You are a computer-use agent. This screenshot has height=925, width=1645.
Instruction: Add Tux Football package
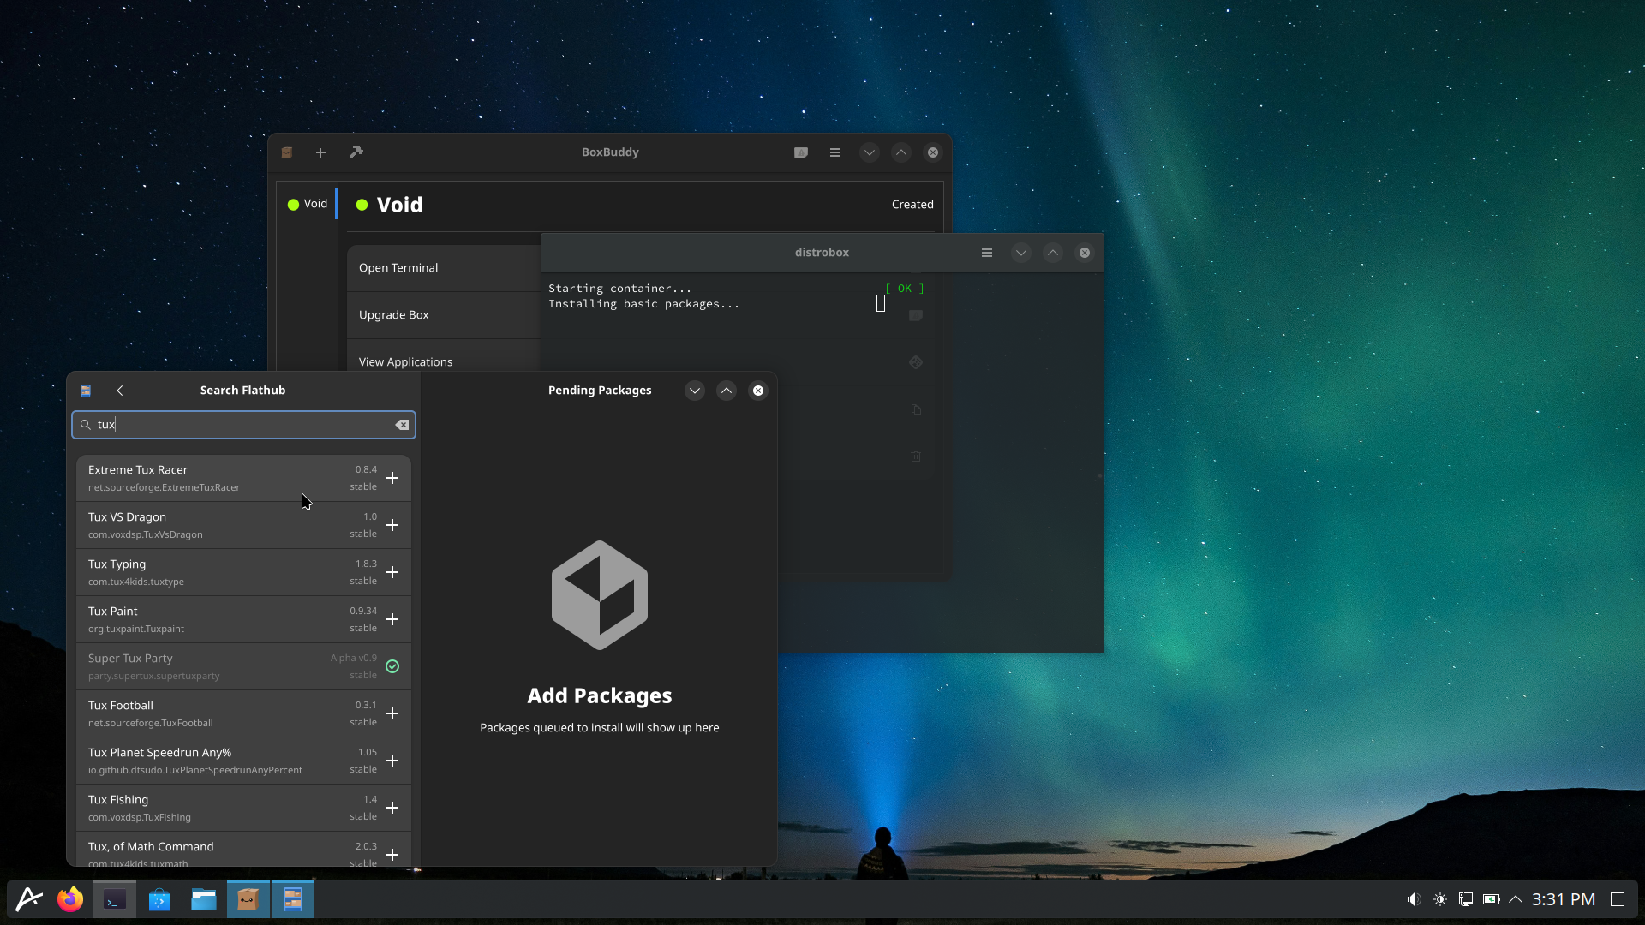coord(392,713)
